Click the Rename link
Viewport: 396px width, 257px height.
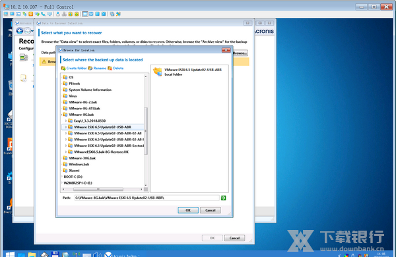pyautogui.click(x=100, y=69)
